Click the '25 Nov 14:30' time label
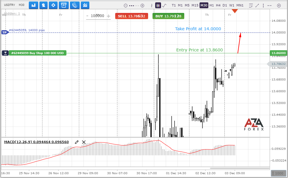Screen dimensions: 288x178 pos(29,173)
